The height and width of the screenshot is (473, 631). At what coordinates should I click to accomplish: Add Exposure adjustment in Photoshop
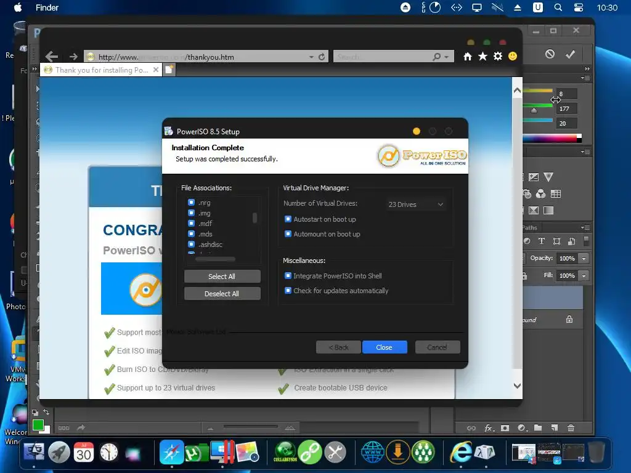coord(534,177)
